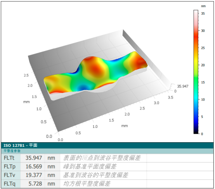Click the ISO 12781 table header

click(x=107, y=145)
